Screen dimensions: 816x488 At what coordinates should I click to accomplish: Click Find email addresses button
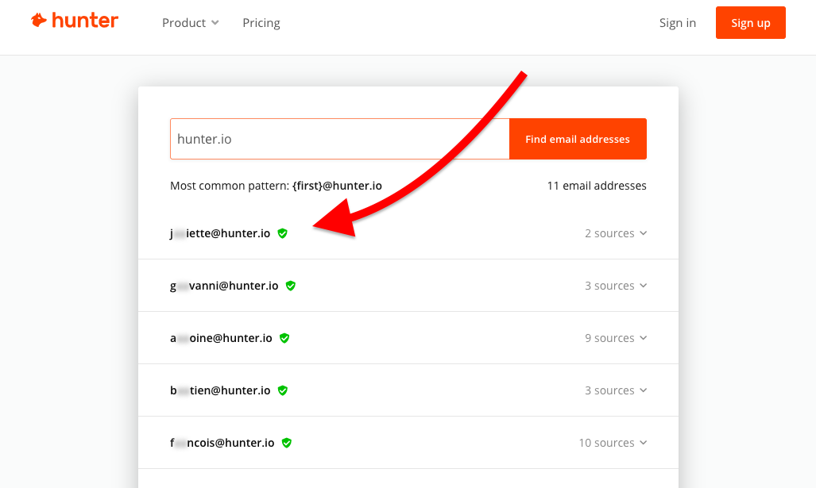[578, 139]
